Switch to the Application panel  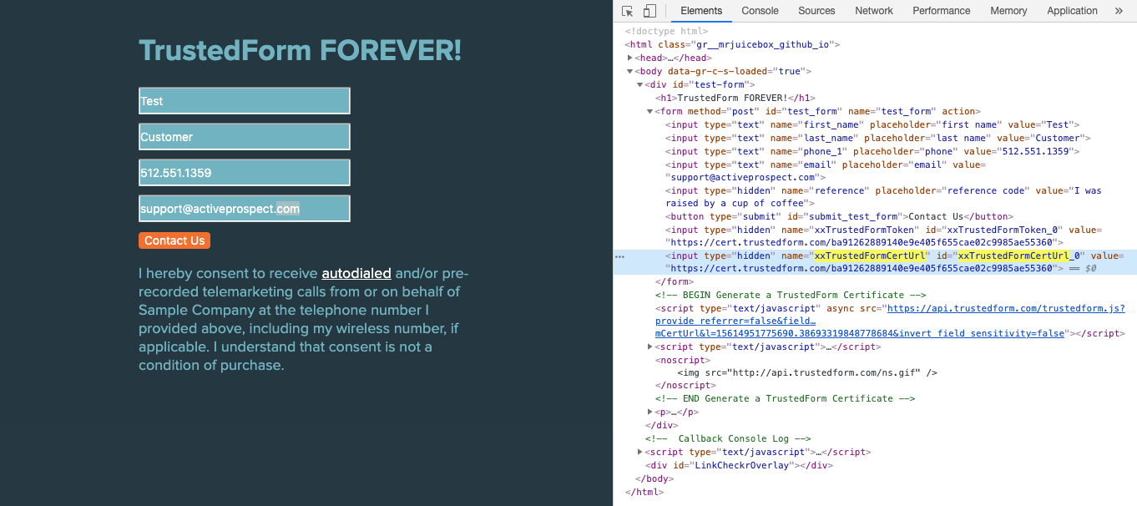(x=1072, y=11)
